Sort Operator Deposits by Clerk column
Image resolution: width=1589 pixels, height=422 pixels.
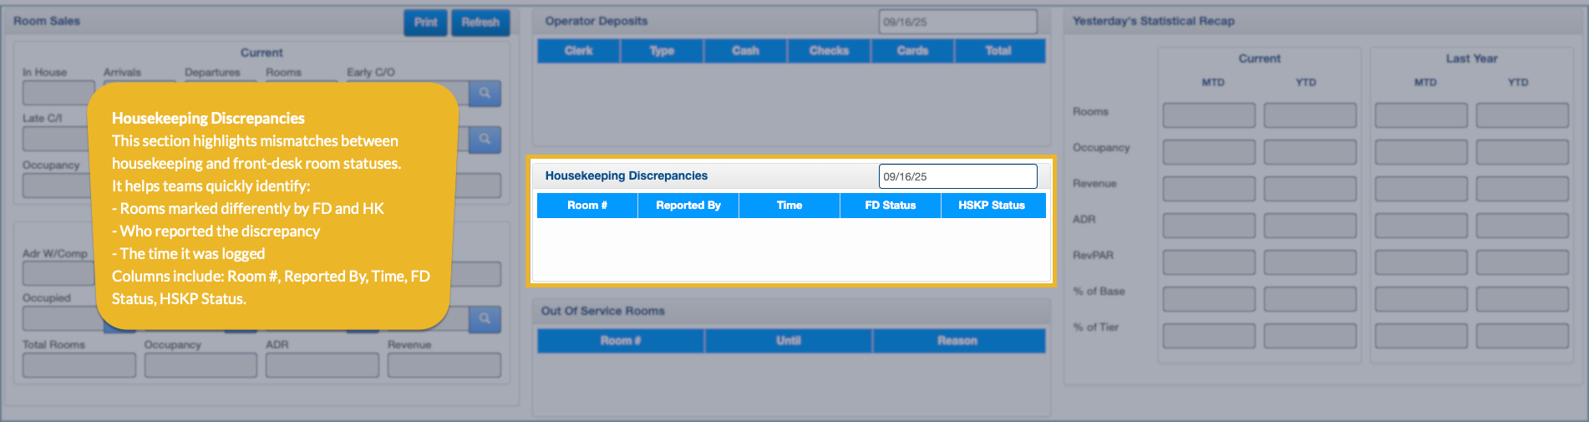[578, 51]
